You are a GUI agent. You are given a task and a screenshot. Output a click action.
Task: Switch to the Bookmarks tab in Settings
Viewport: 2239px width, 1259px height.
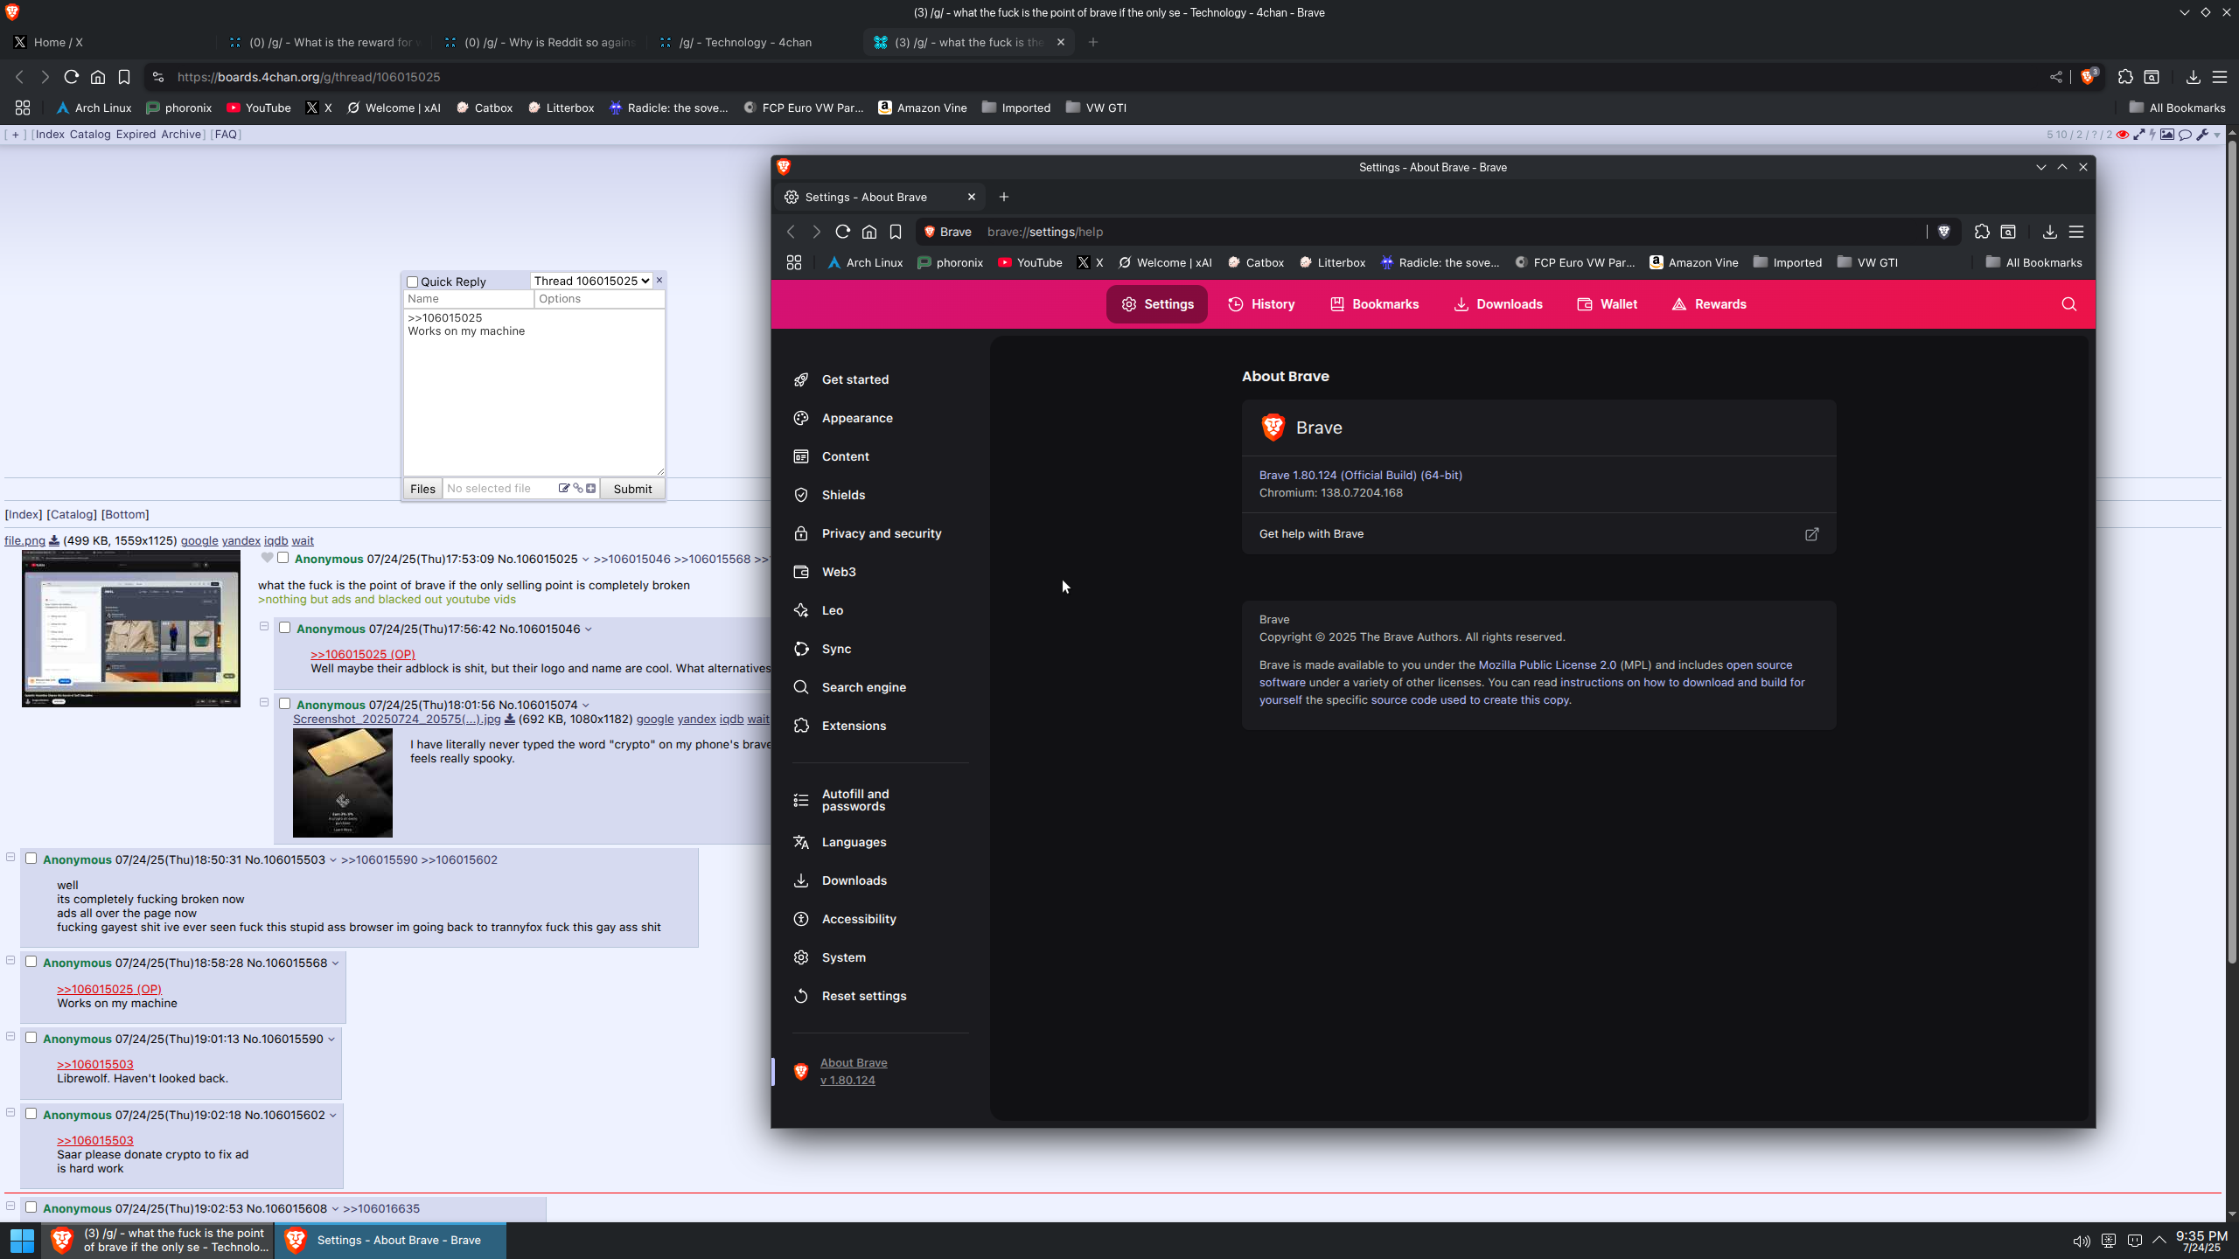1375,304
